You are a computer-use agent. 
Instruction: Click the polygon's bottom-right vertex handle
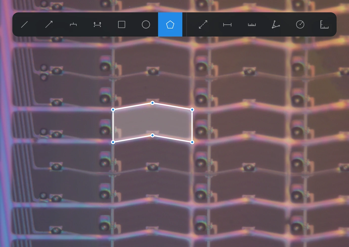[192, 142]
